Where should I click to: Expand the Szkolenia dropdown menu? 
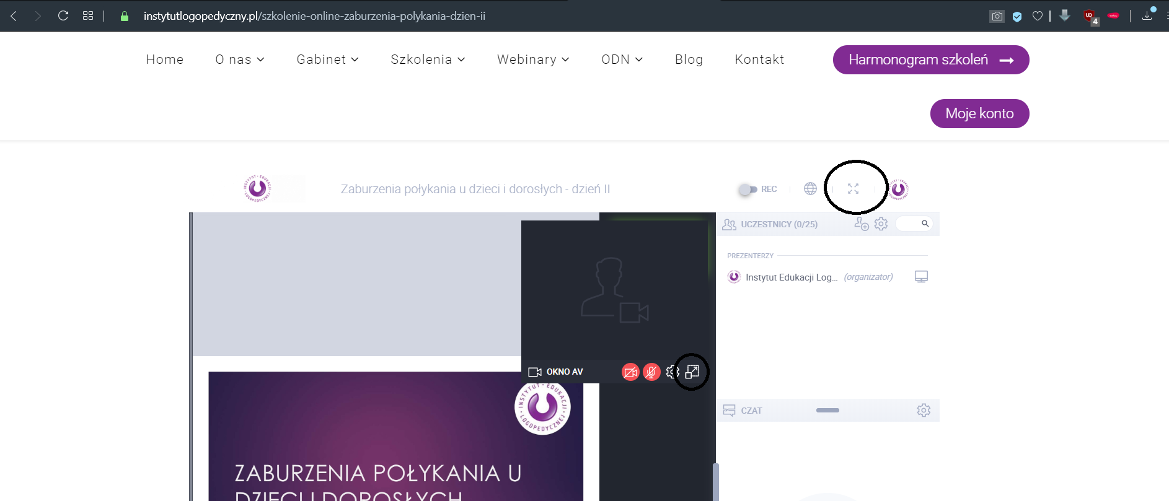[428, 59]
